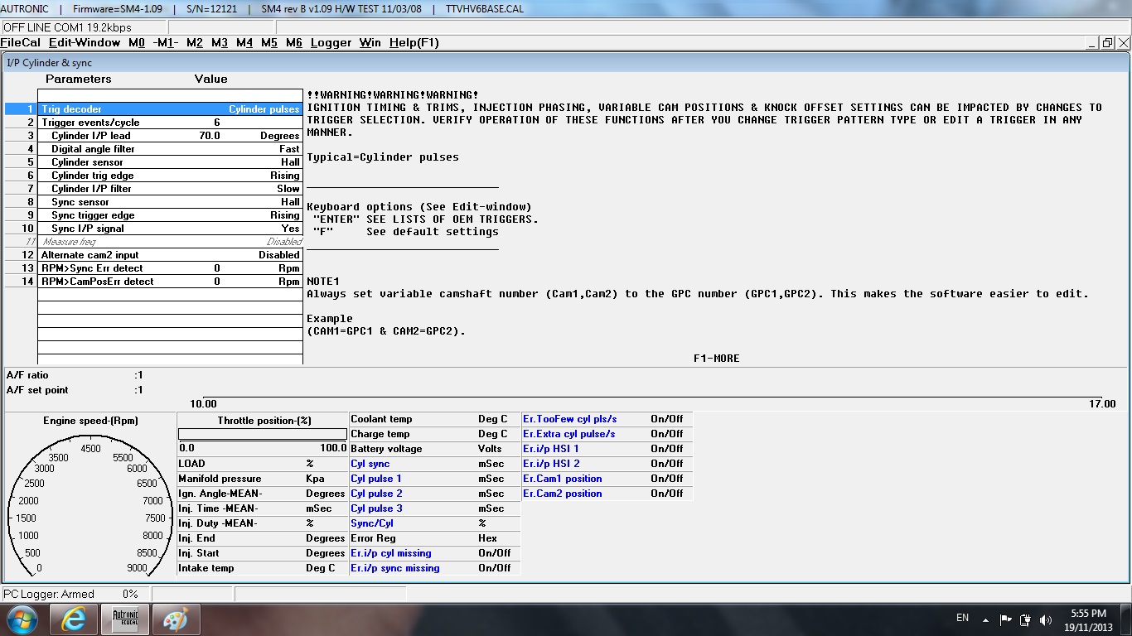Click the Sync/Cyl label
This screenshot has width=1132, height=636.
(x=372, y=523)
